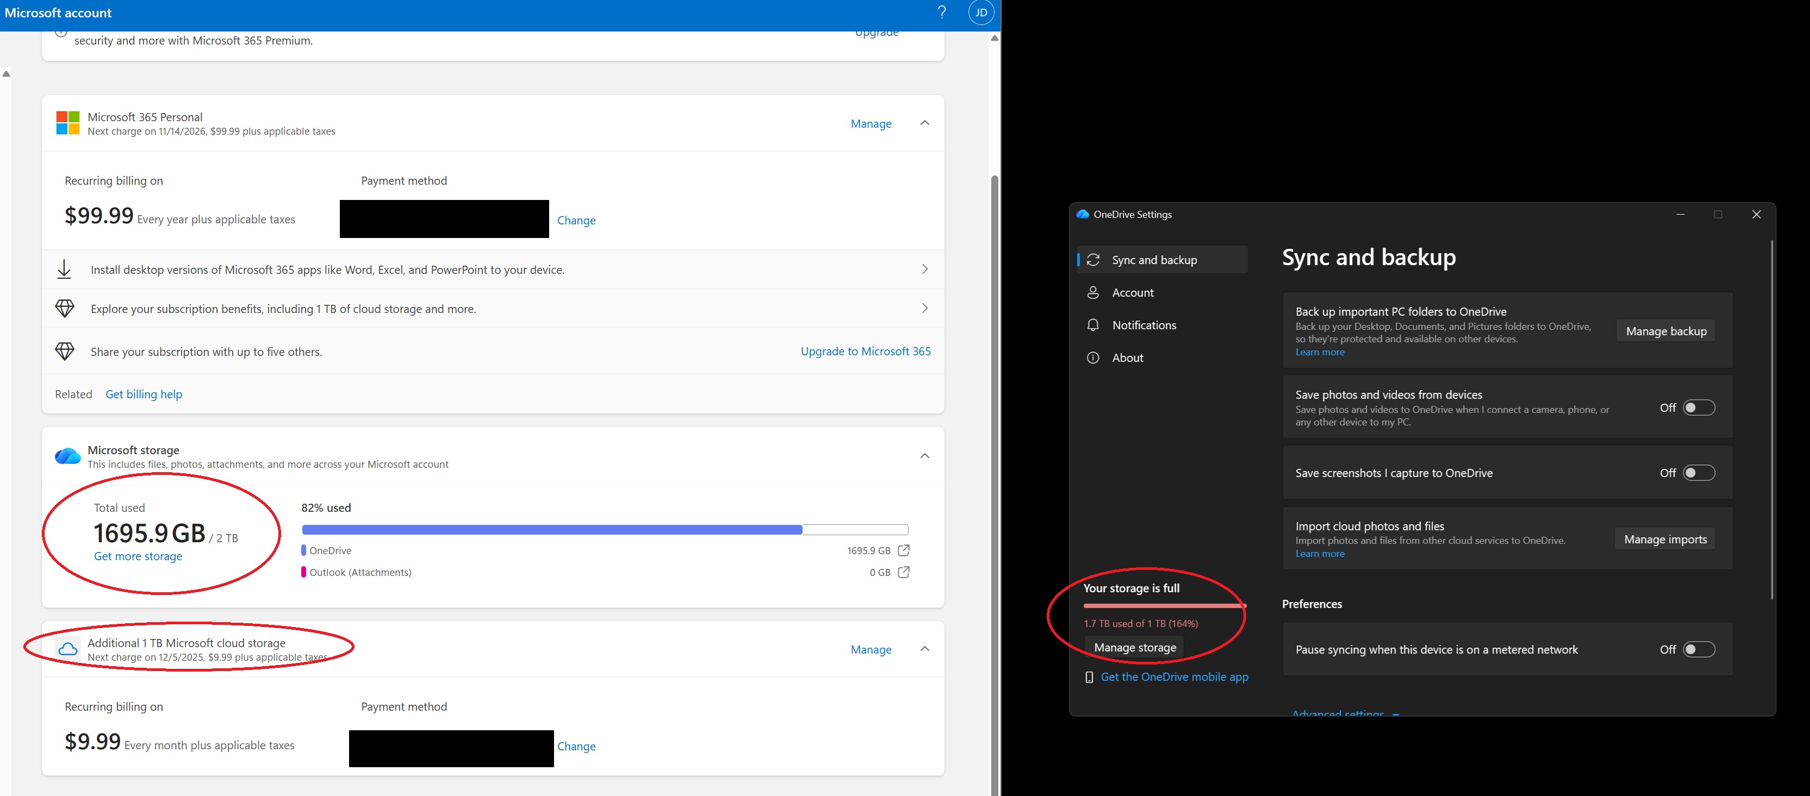The width and height of the screenshot is (1810, 796).
Task: Expand the Explore subscription benefits row chevron
Action: click(925, 309)
